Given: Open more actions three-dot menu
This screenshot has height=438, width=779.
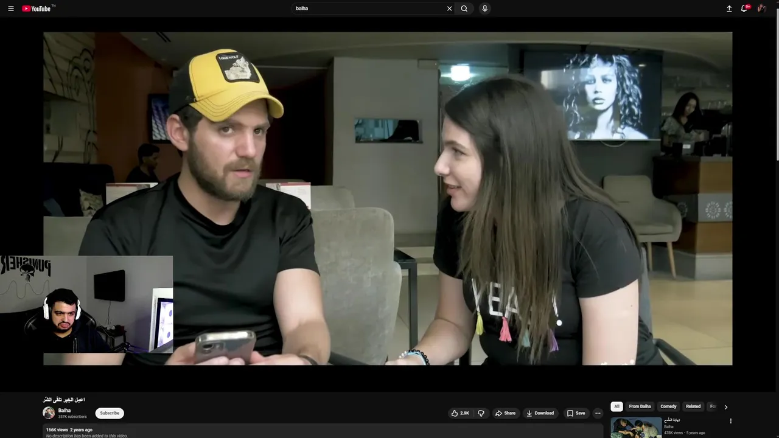Looking at the screenshot, I should pos(598,413).
